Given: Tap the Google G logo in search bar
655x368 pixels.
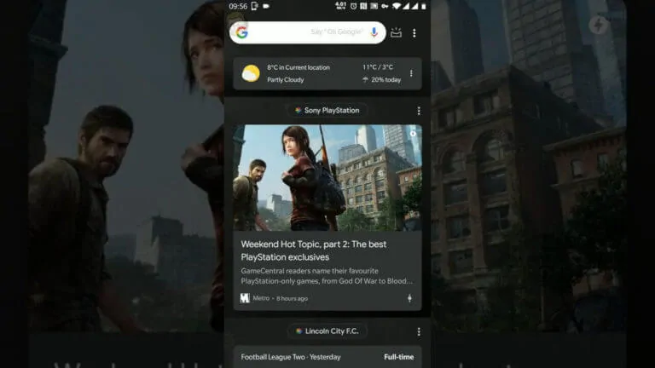Looking at the screenshot, I should [x=242, y=32].
